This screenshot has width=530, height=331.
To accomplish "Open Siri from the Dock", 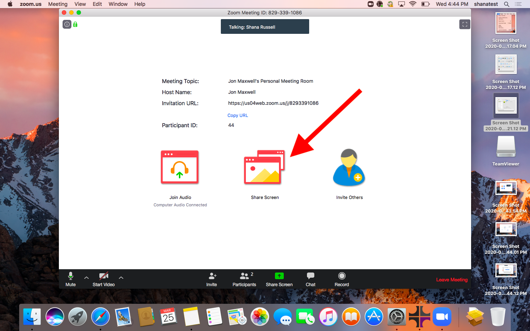I will (55, 316).
